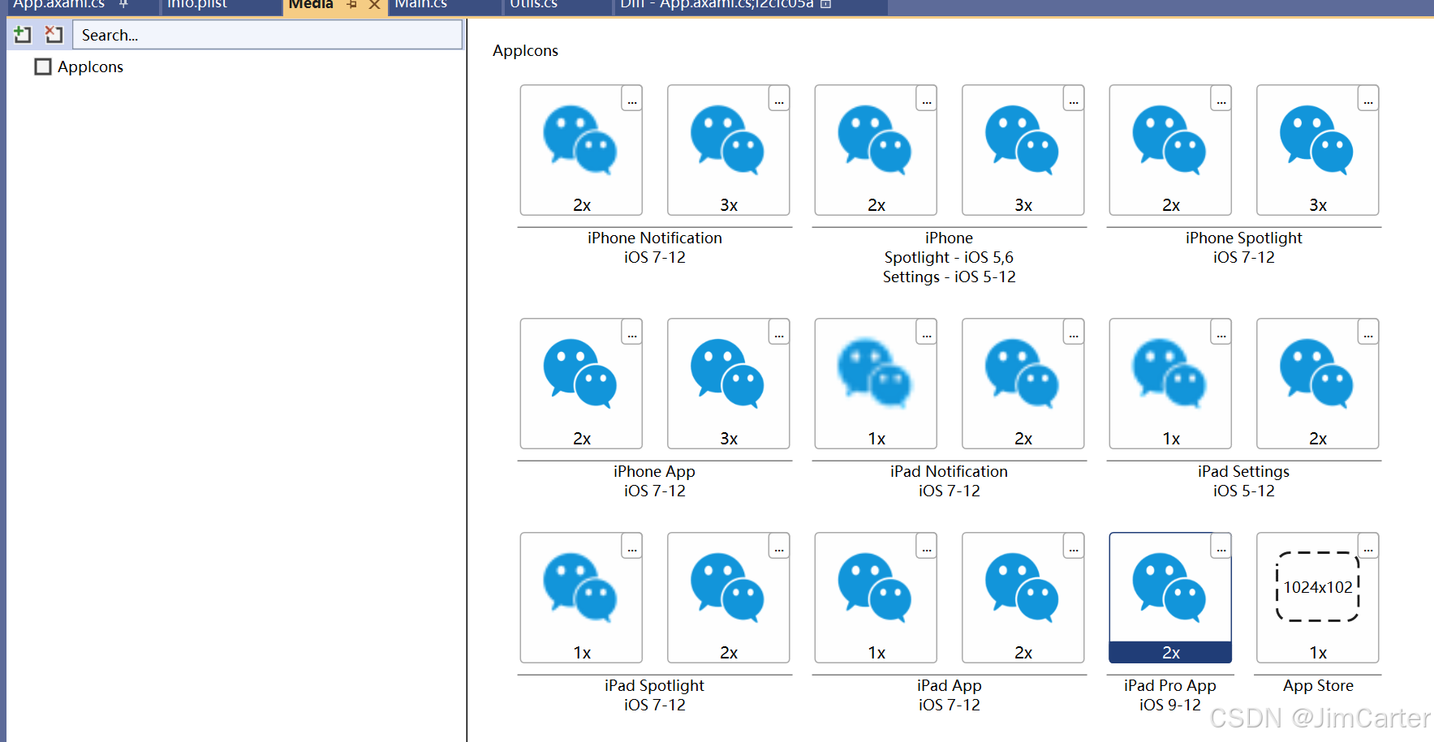This screenshot has width=1434, height=742.
Task: Click the iPad Settings iOS 5-12 label
Action: click(1243, 481)
